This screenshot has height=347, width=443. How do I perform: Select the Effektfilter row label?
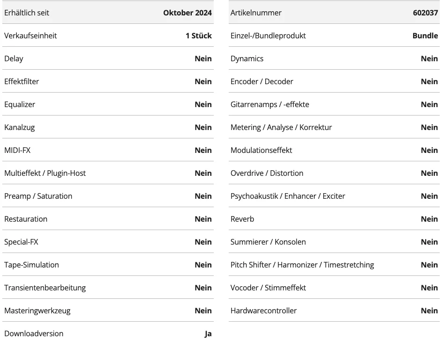pos(22,81)
